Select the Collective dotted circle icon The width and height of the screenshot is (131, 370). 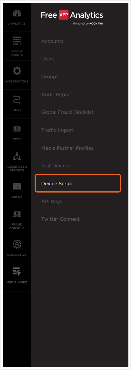click(x=17, y=244)
